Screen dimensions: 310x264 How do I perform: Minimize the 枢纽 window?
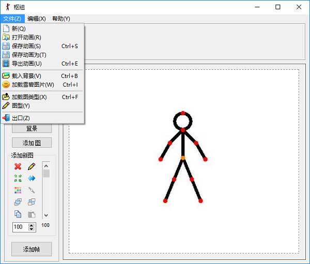pos(257,7)
